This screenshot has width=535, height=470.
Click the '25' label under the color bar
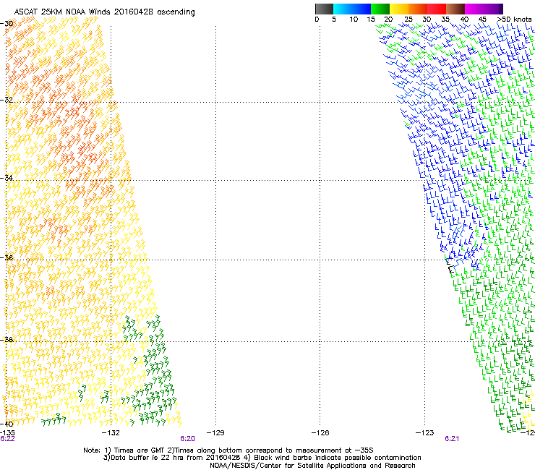[408, 20]
